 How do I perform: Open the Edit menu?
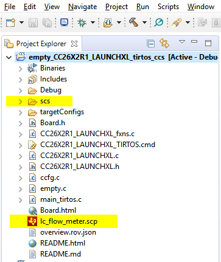click(x=30, y=7)
